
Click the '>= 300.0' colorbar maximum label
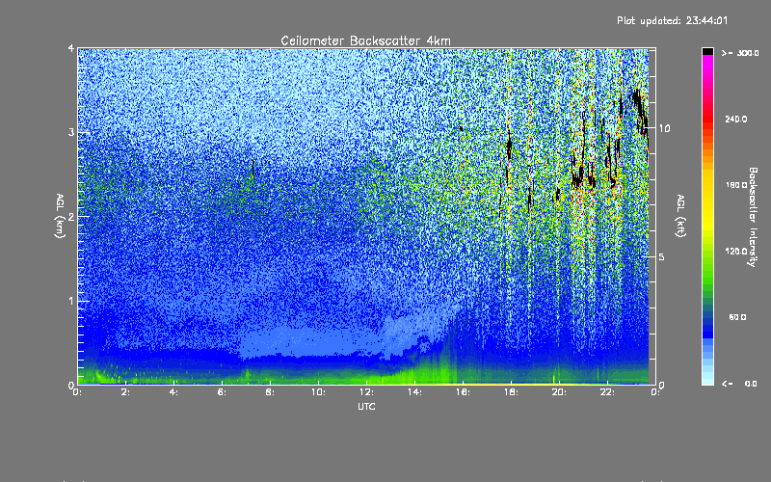pos(740,53)
